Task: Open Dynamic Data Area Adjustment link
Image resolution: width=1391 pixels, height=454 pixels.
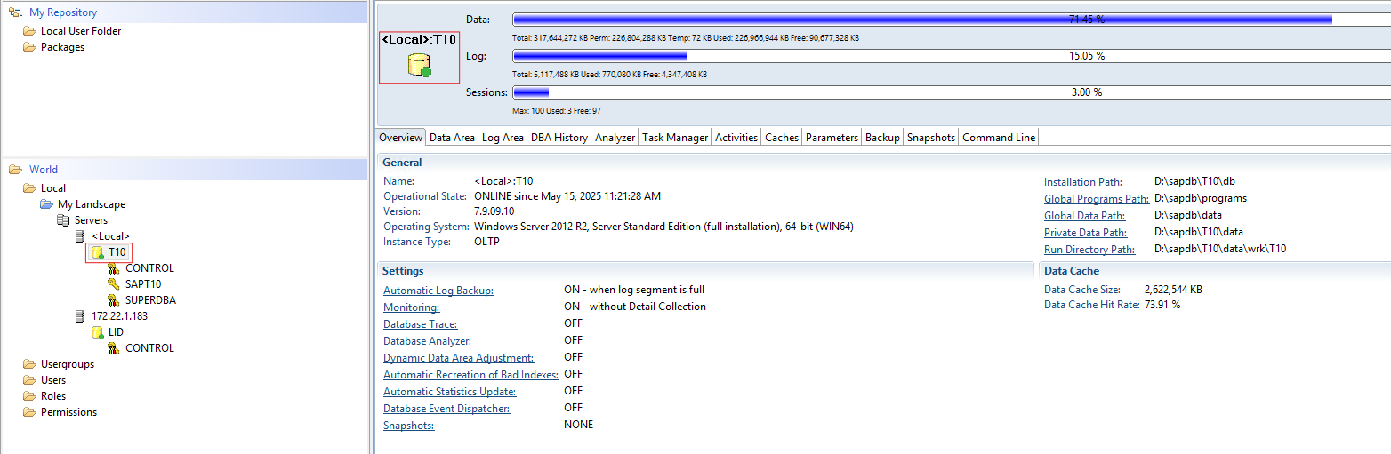Action: [458, 358]
